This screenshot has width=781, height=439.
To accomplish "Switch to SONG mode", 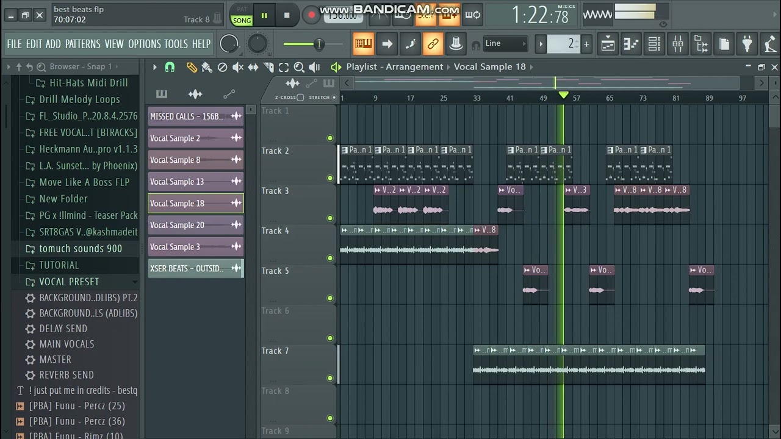I will (242, 20).
